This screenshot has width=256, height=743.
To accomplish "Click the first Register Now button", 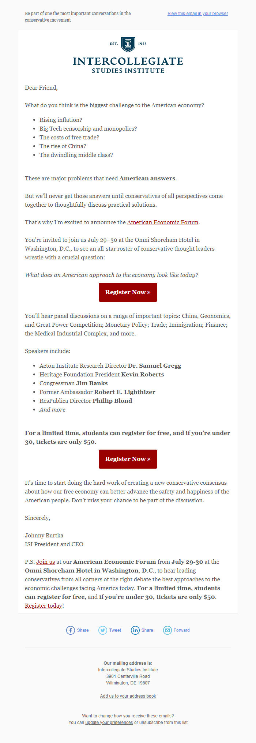I will point(128,292).
